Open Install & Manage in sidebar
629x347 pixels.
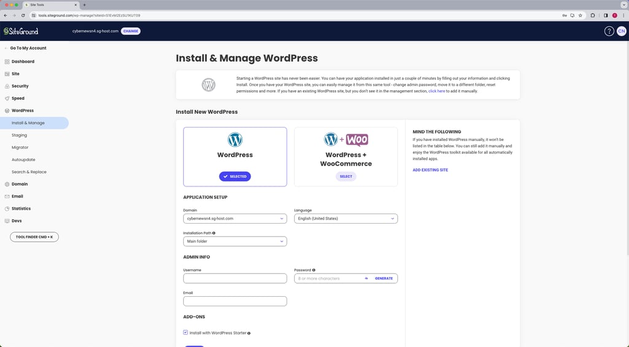34,123
